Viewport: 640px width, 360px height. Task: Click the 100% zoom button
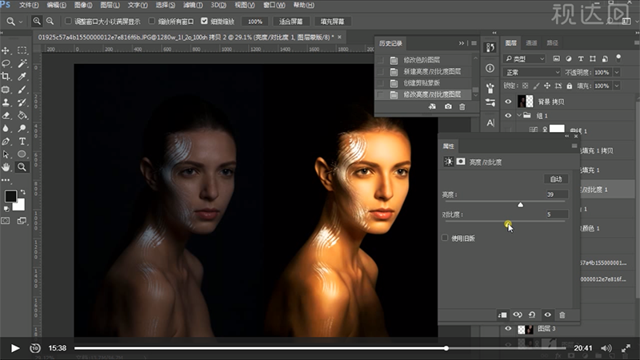click(x=255, y=22)
